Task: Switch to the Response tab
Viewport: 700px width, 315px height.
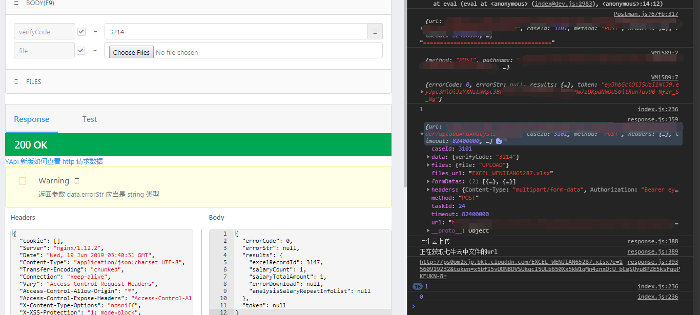Action: point(31,119)
